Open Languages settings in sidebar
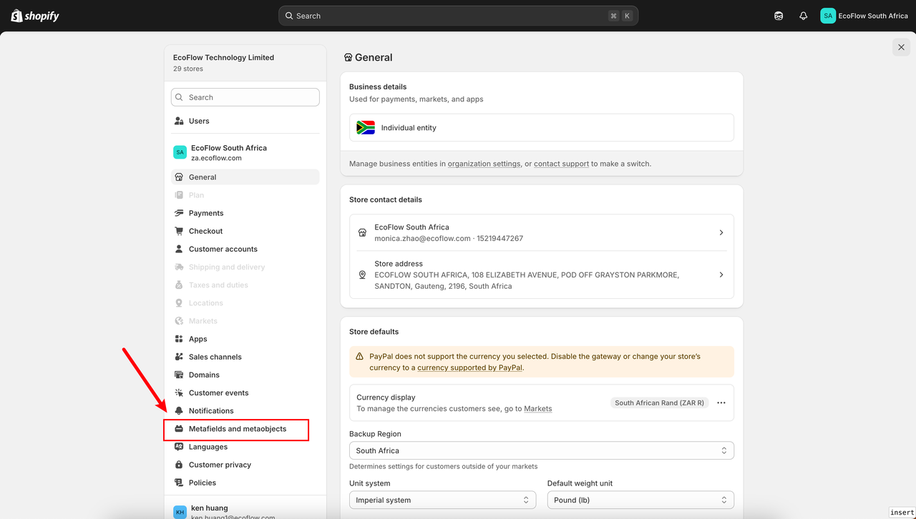Screen dimensions: 916x519 click(x=208, y=447)
